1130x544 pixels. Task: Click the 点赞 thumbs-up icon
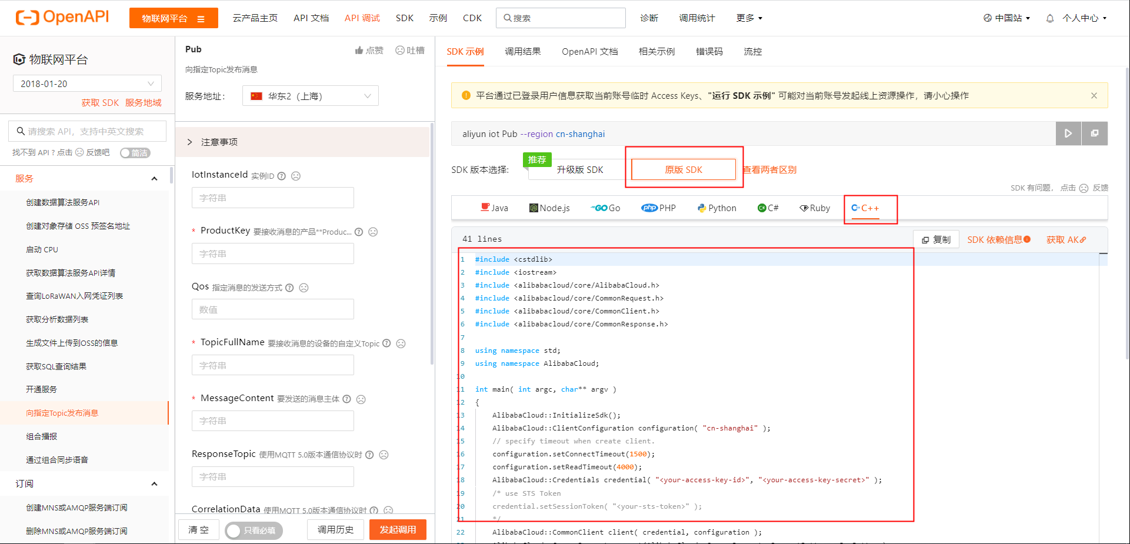pos(359,51)
